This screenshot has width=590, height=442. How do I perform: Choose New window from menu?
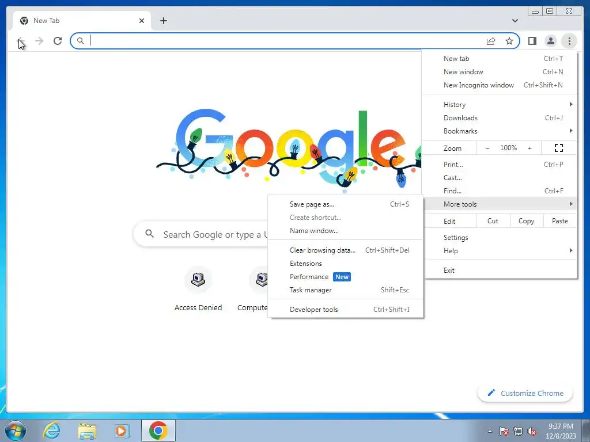click(x=500, y=71)
